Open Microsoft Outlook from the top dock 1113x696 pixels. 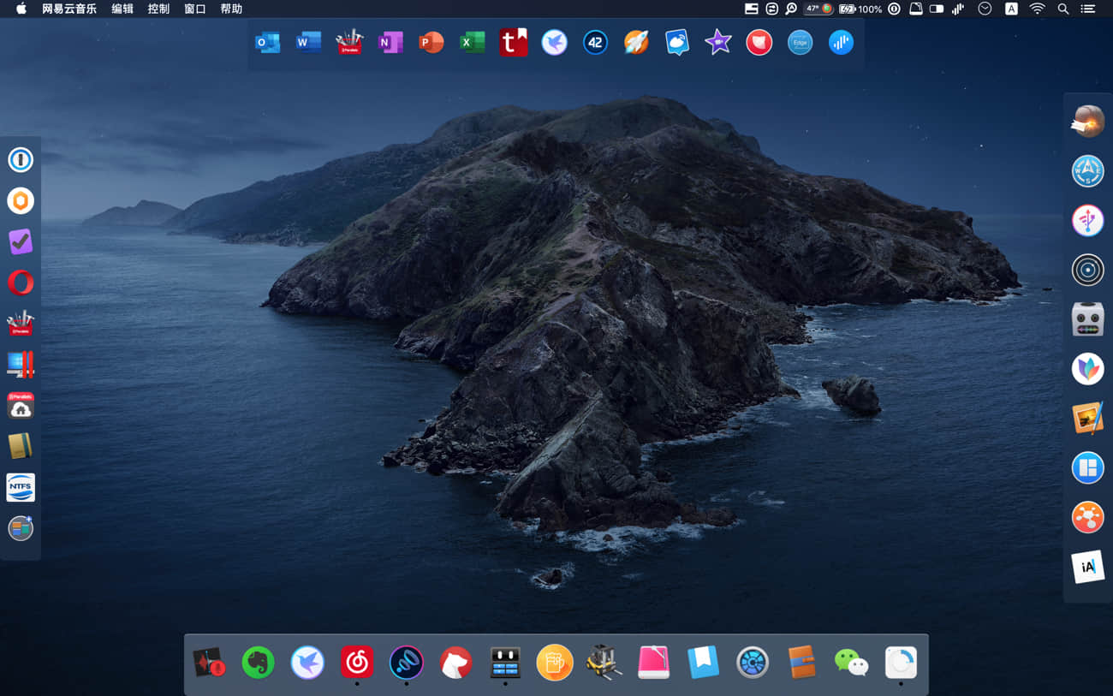click(x=267, y=42)
